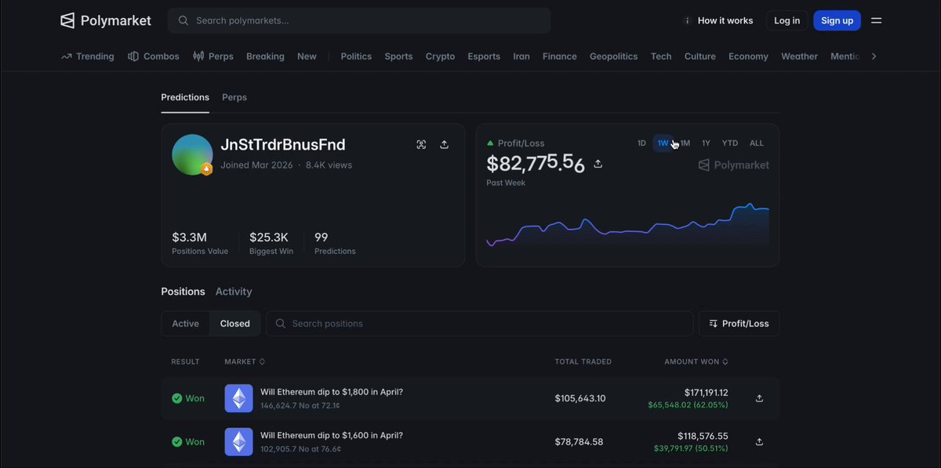This screenshot has height=468, width=941.
Task: Switch positions filter to Closed
Action: (x=235, y=324)
